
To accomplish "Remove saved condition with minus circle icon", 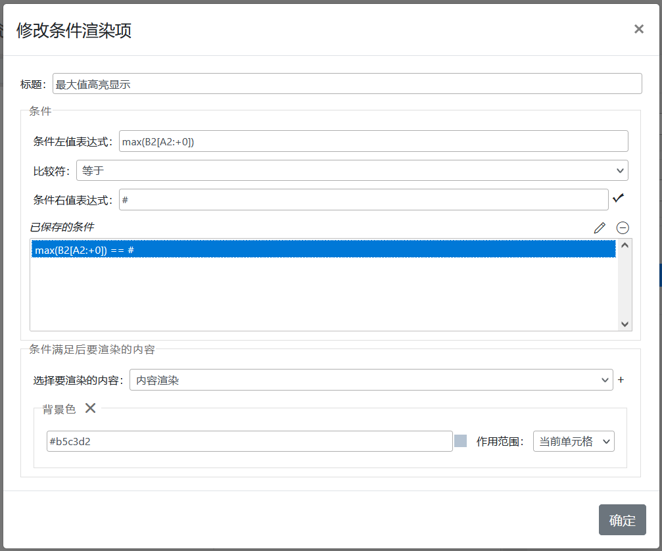I will point(623,228).
